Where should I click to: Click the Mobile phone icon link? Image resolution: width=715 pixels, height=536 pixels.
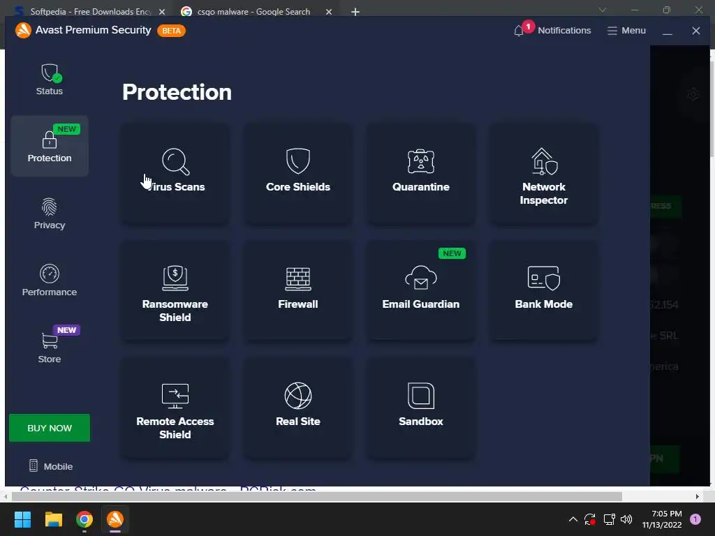[x=50, y=466]
